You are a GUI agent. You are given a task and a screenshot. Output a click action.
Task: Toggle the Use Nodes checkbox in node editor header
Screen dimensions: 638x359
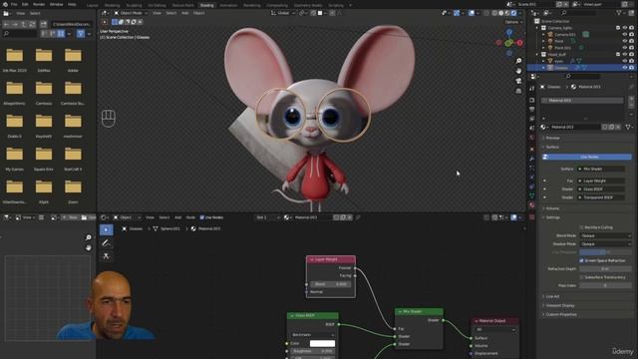pos(202,217)
